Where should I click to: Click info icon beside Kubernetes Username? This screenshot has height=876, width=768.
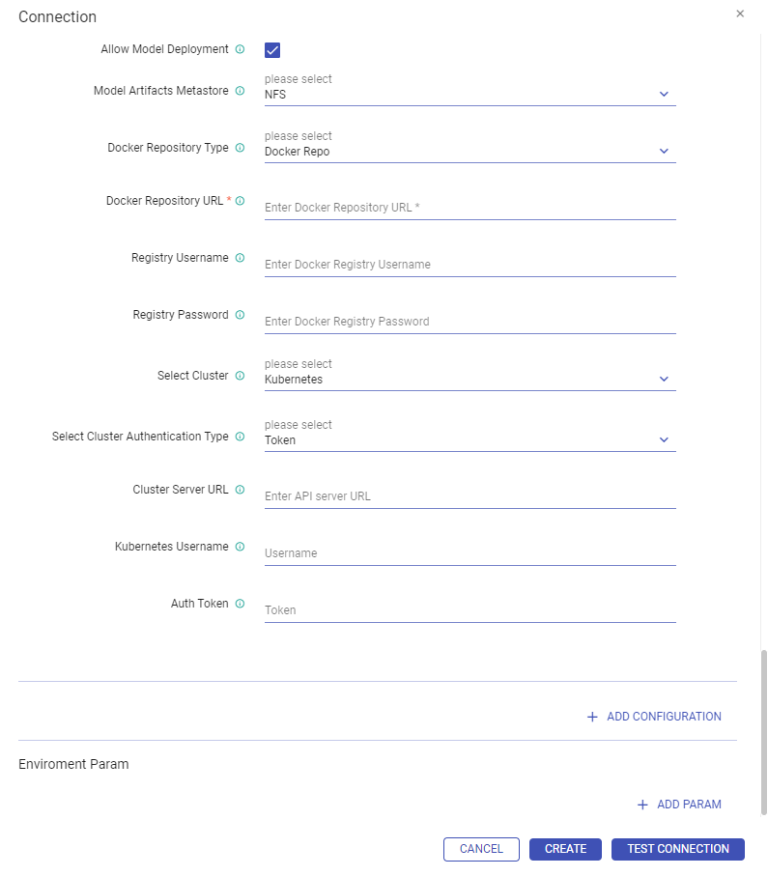coord(240,547)
